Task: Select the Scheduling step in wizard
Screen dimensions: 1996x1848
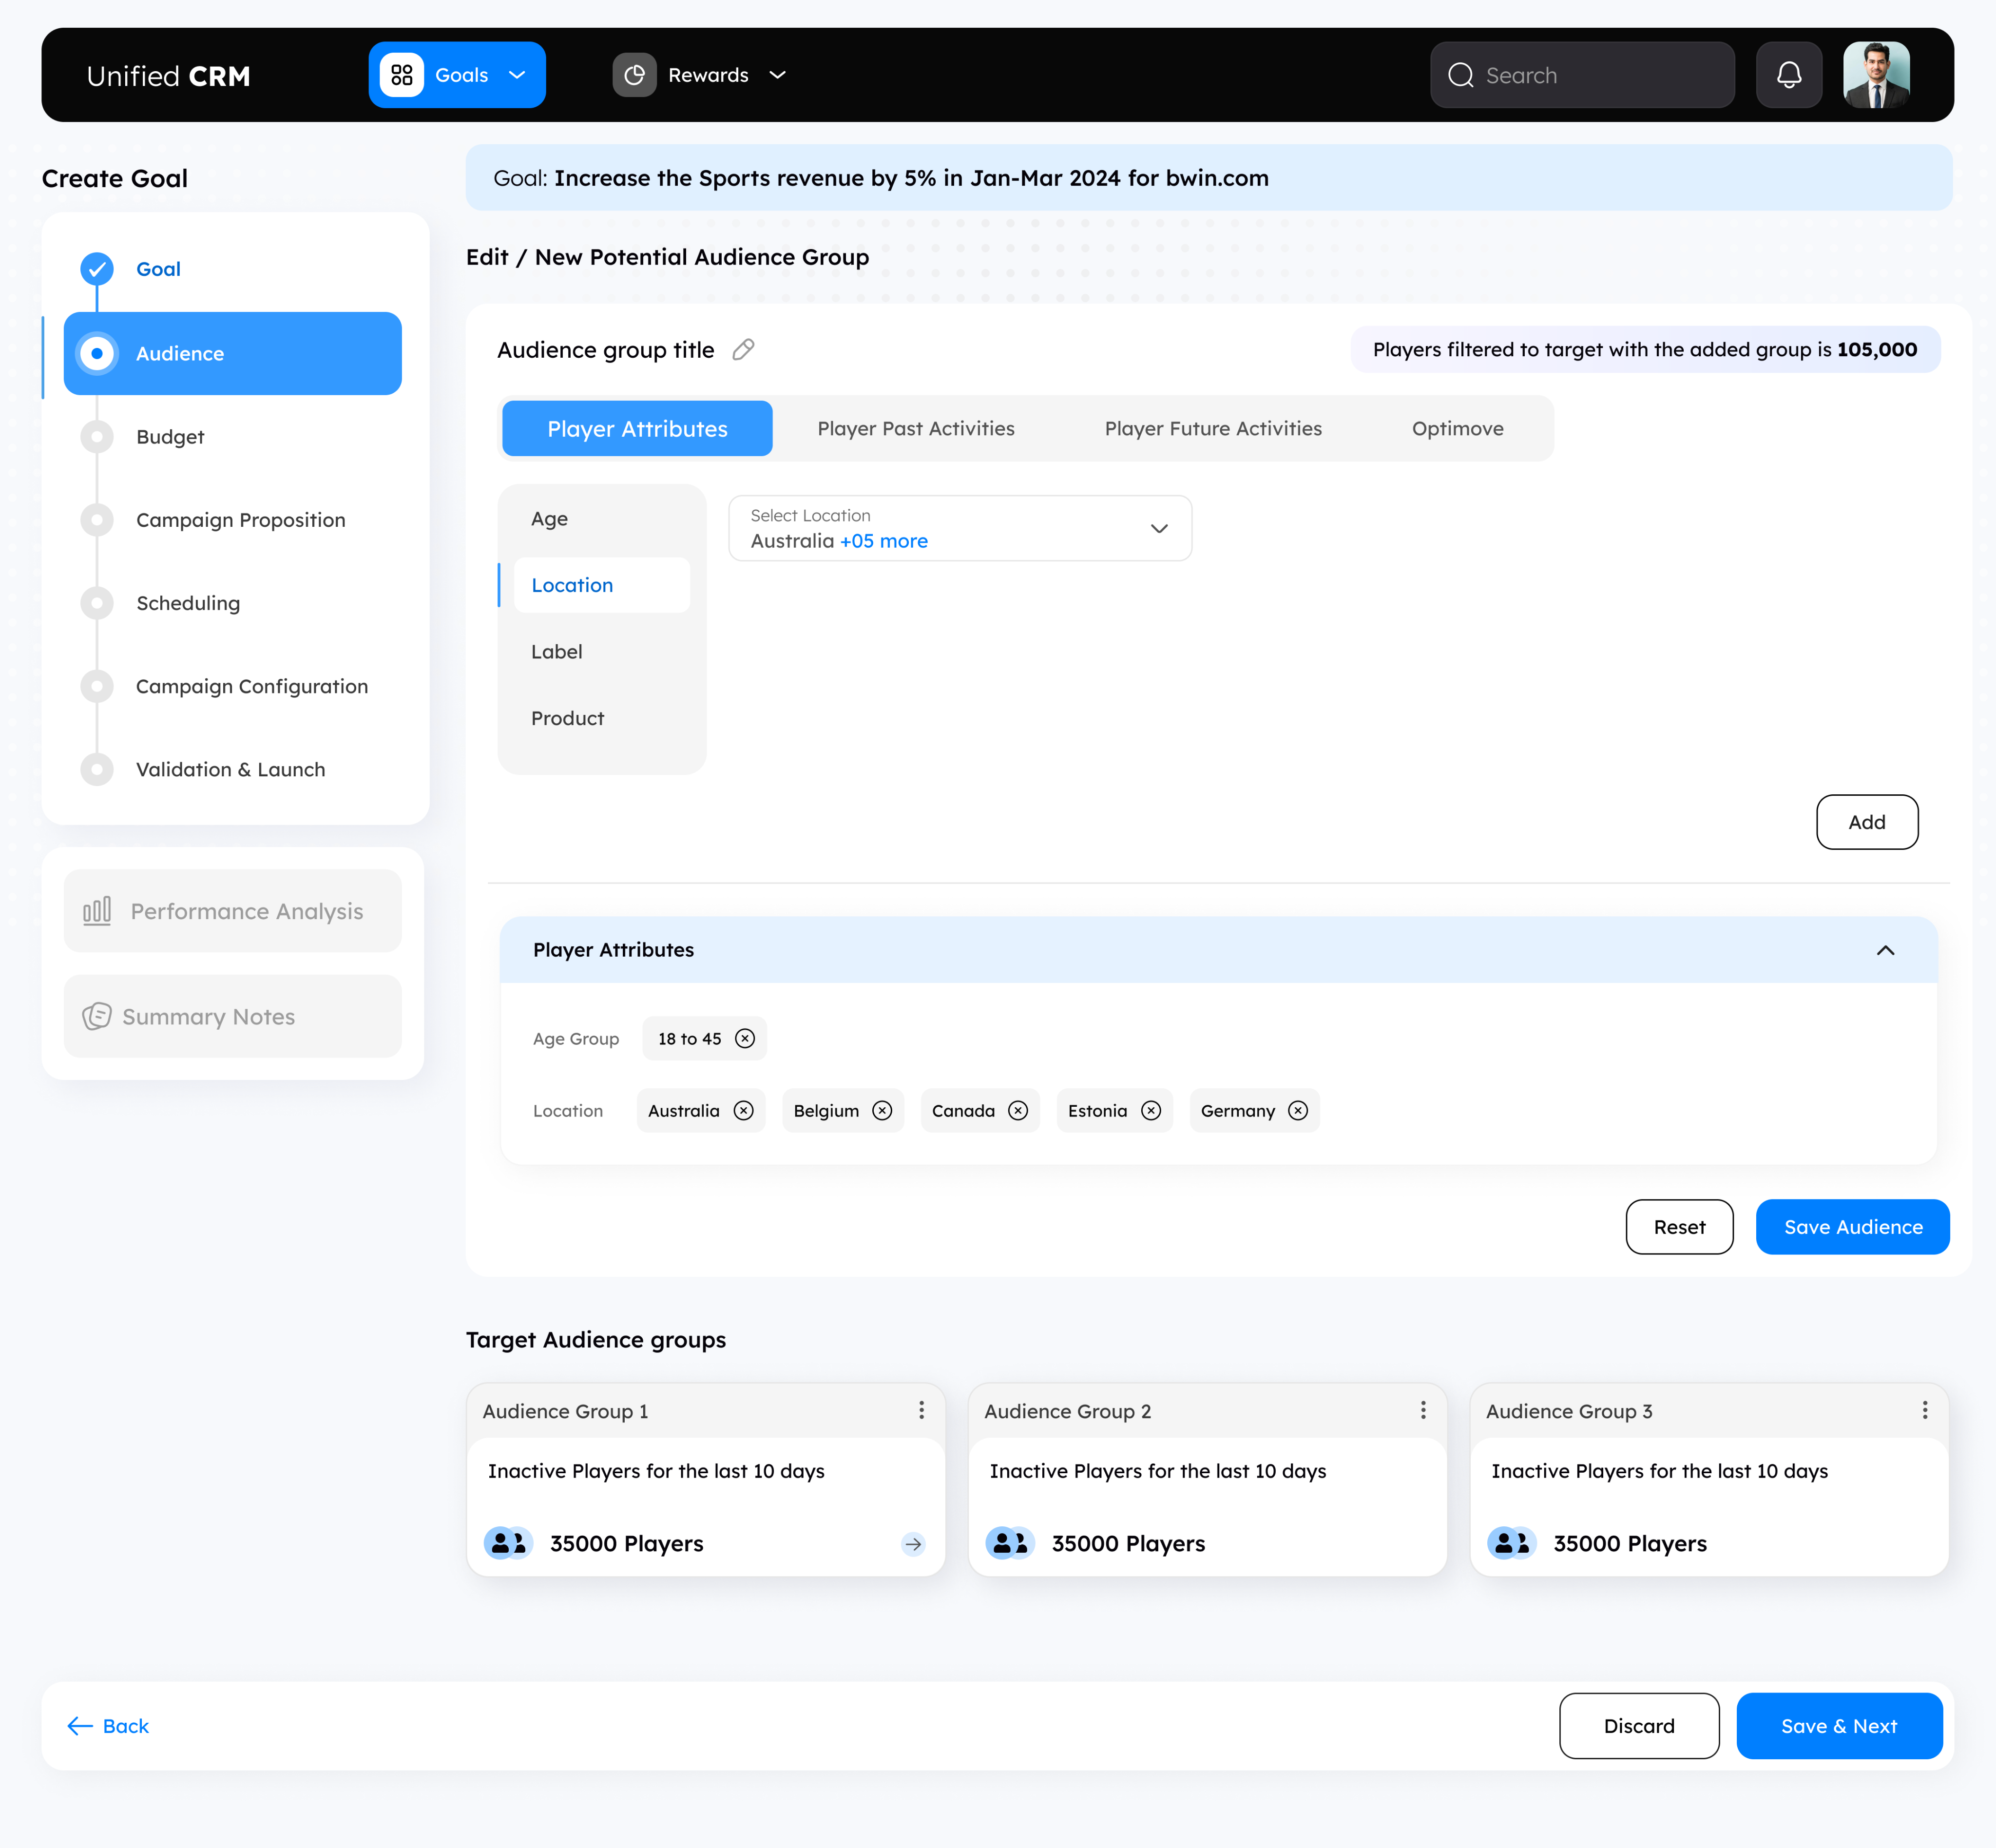Action: 188,603
